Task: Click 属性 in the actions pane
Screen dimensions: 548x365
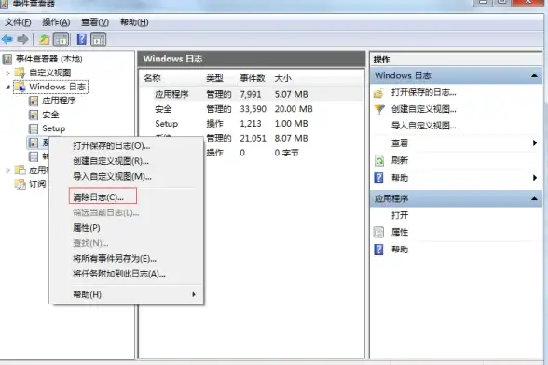Action: coord(400,232)
